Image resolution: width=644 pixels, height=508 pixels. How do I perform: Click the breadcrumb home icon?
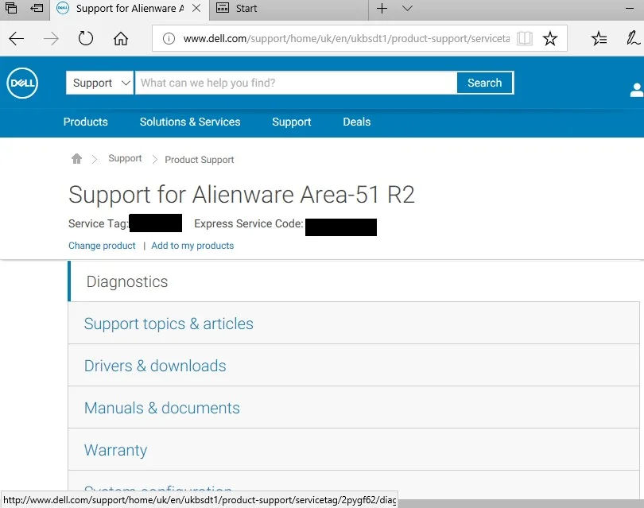(x=76, y=158)
